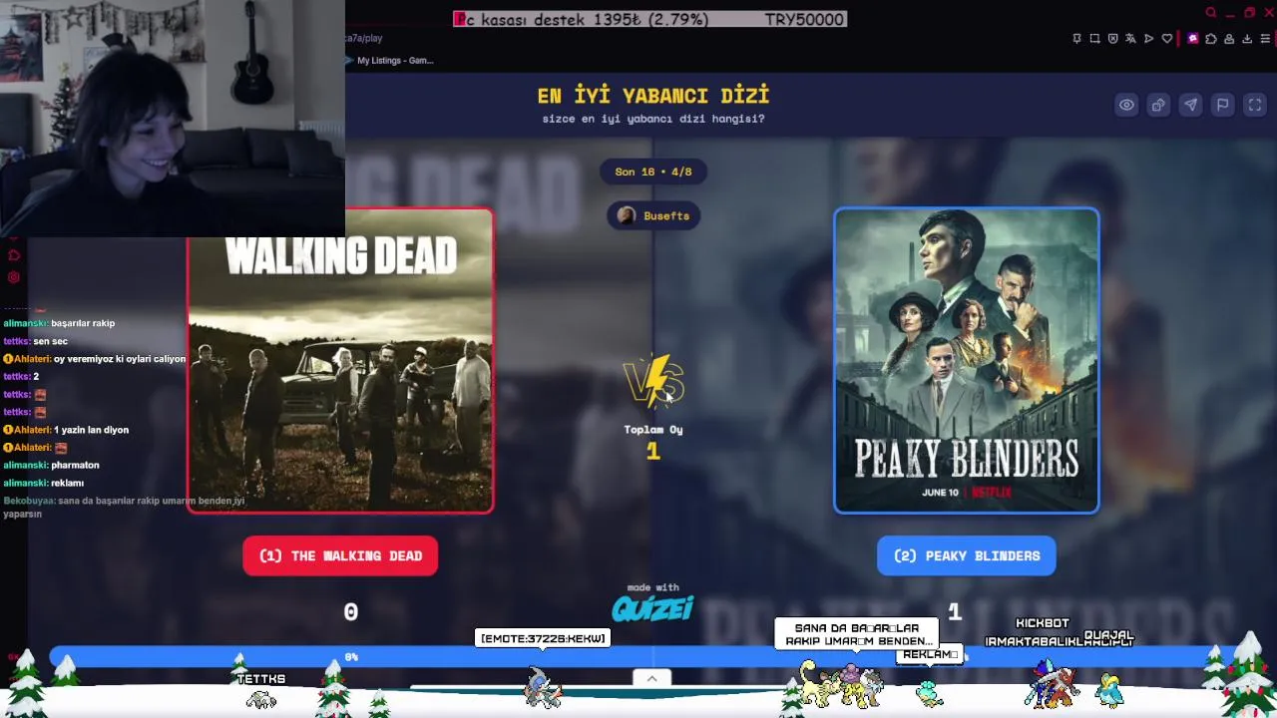Click the dice shuffle icon in quiz header
This screenshot has height=718, width=1277.
click(x=1158, y=105)
